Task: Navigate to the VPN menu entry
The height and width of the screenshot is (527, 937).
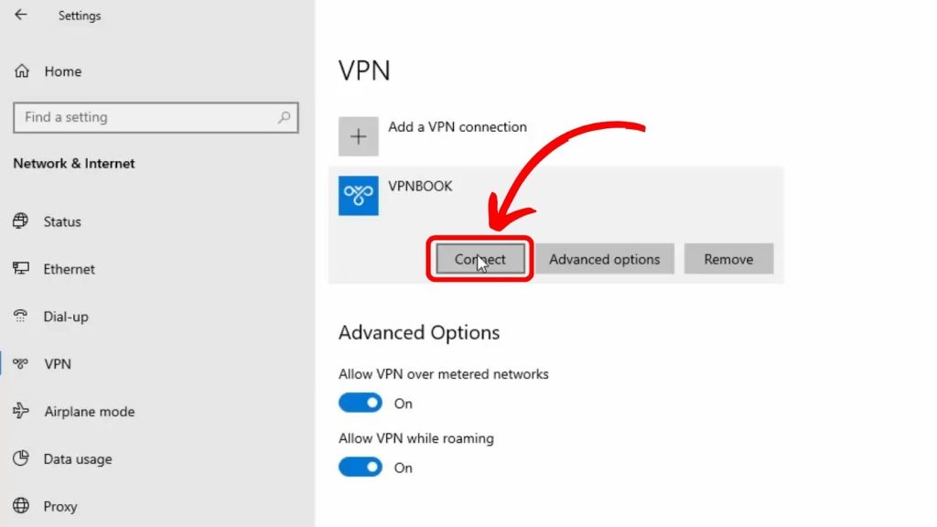Action: tap(57, 364)
